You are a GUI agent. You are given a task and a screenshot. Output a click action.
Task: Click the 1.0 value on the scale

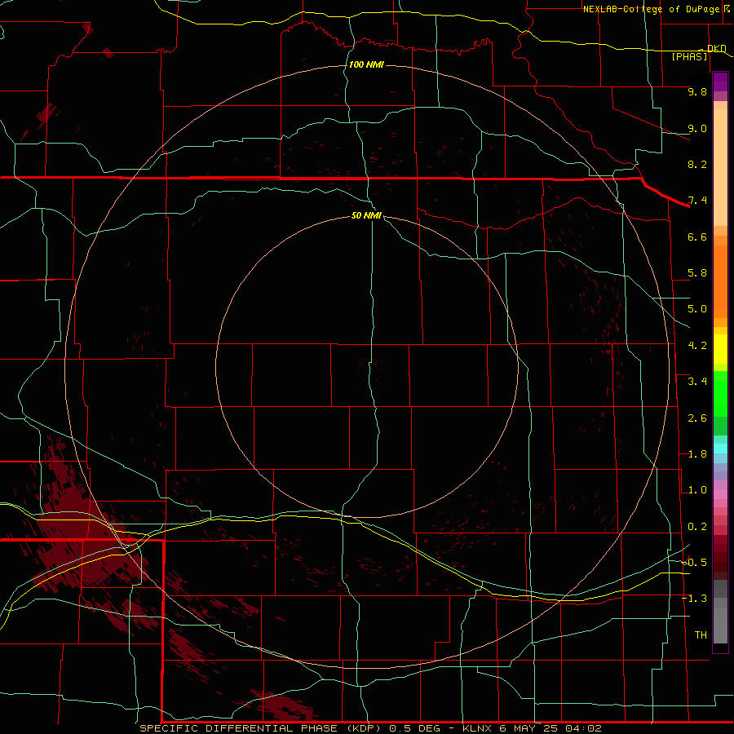[x=697, y=490]
